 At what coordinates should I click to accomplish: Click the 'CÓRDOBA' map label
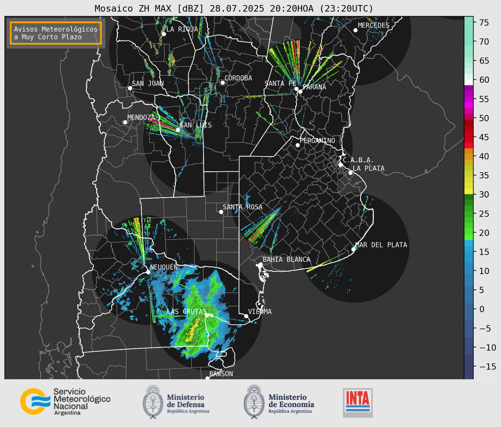click(x=238, y=78)
